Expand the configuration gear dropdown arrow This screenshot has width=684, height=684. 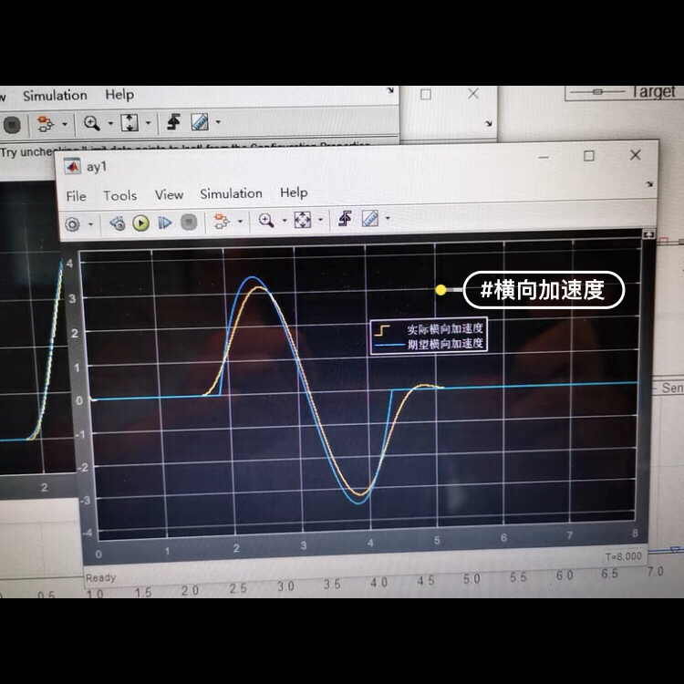(x=90, y=224)
